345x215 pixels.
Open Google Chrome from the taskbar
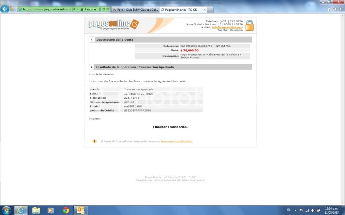[66, 210]
